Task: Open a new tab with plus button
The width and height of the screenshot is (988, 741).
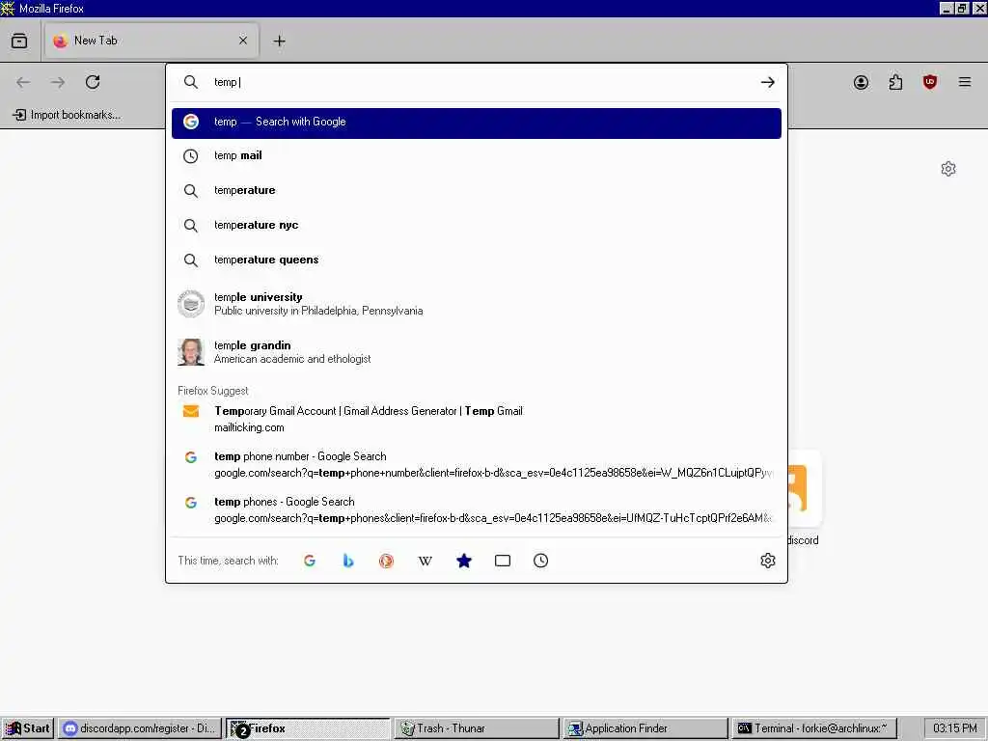Action: coord(279,41)
